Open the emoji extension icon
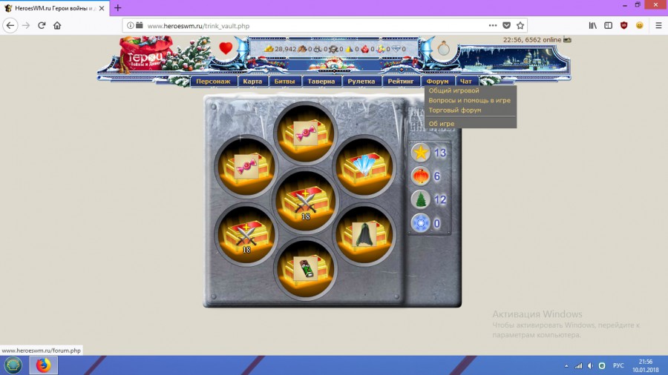 640,25
